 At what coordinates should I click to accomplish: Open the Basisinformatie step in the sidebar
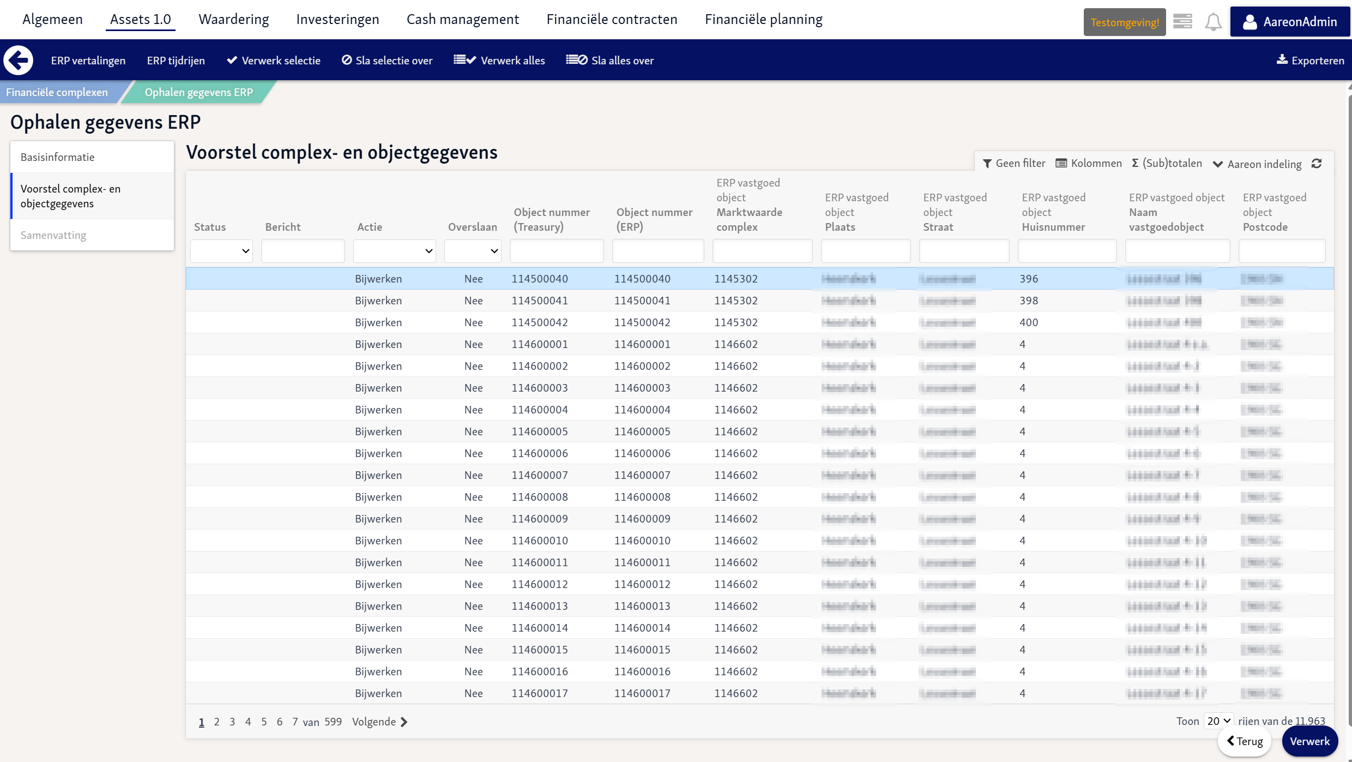coord(92,157)
